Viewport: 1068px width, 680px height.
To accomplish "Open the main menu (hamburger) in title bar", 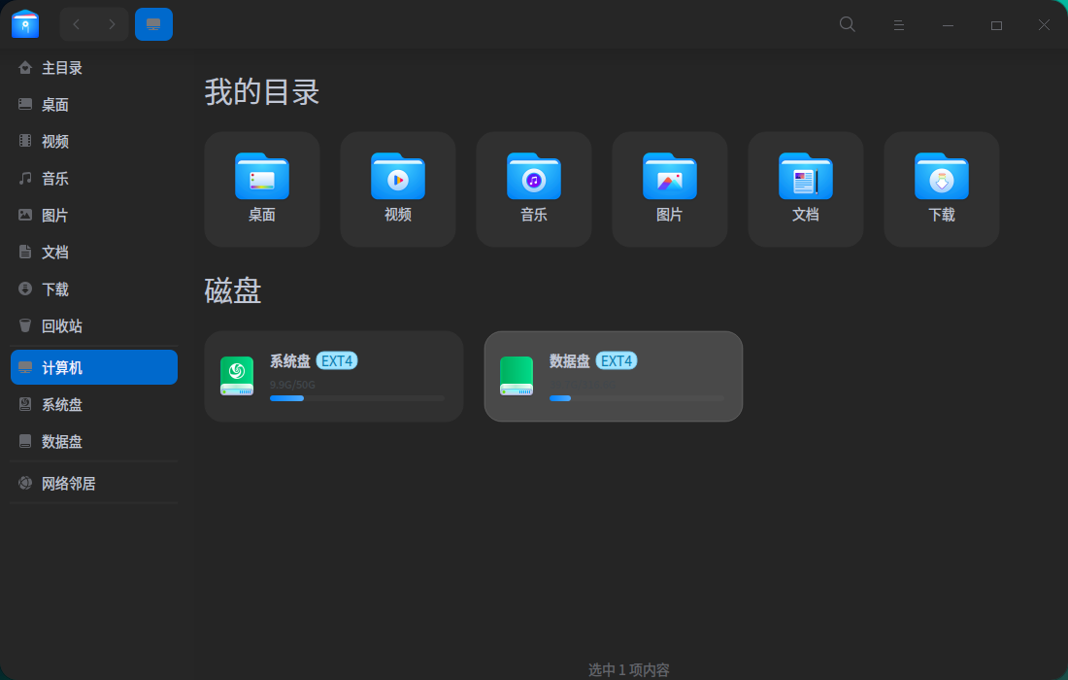I will click(899, 24).
